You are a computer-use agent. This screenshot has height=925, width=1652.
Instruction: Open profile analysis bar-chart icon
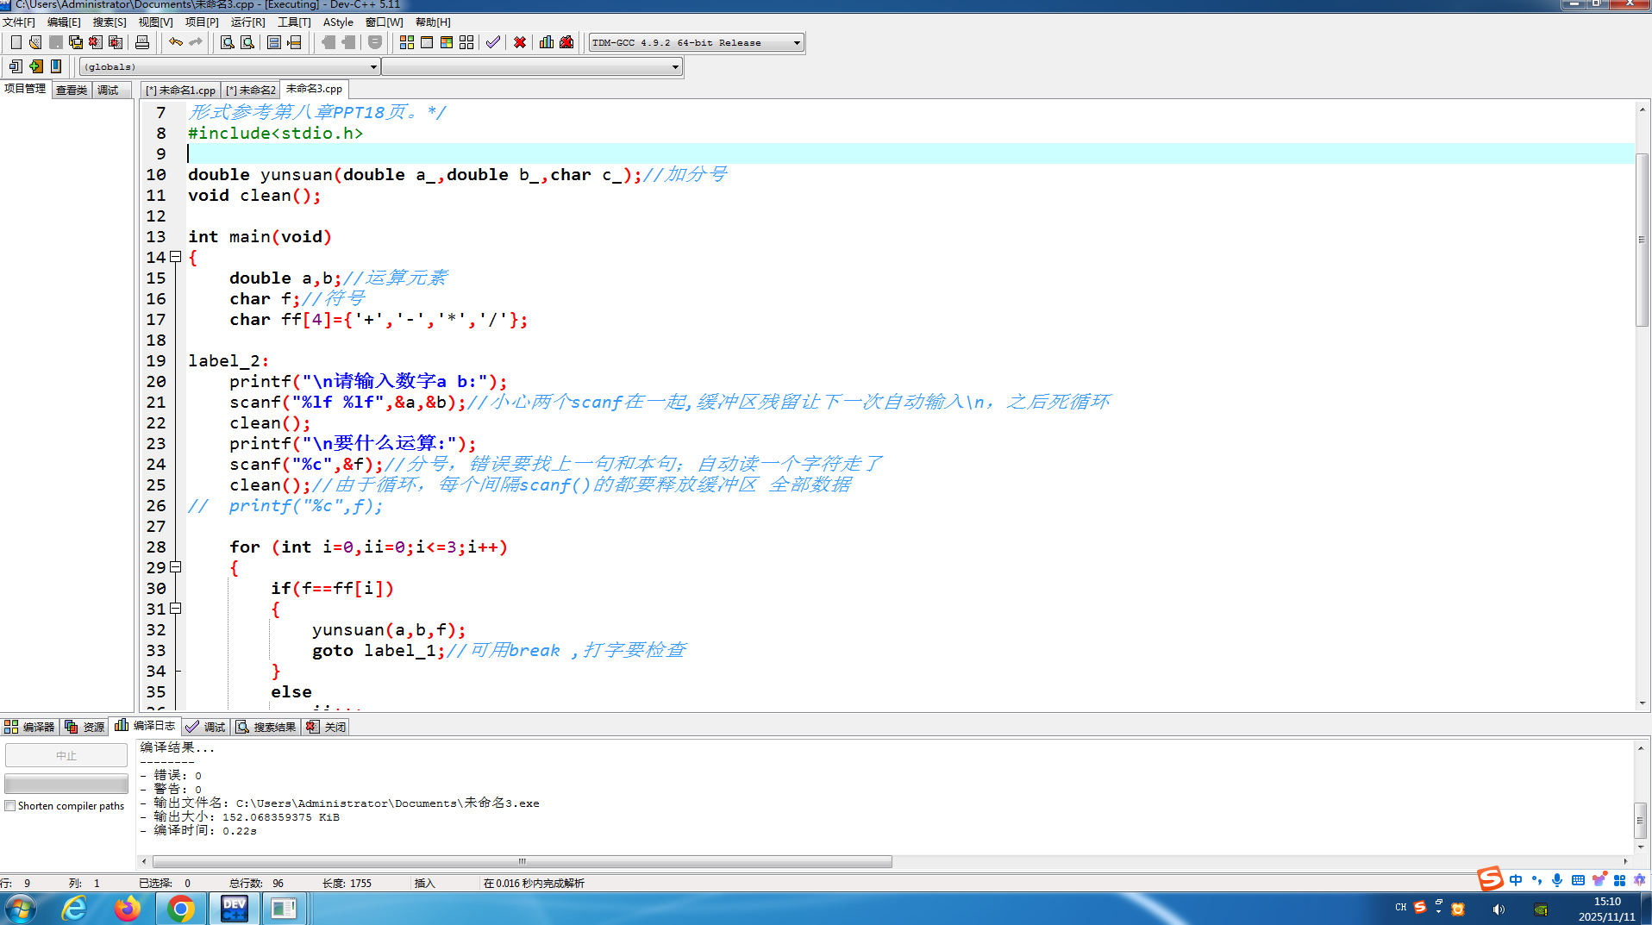click(x=547, y=42)
